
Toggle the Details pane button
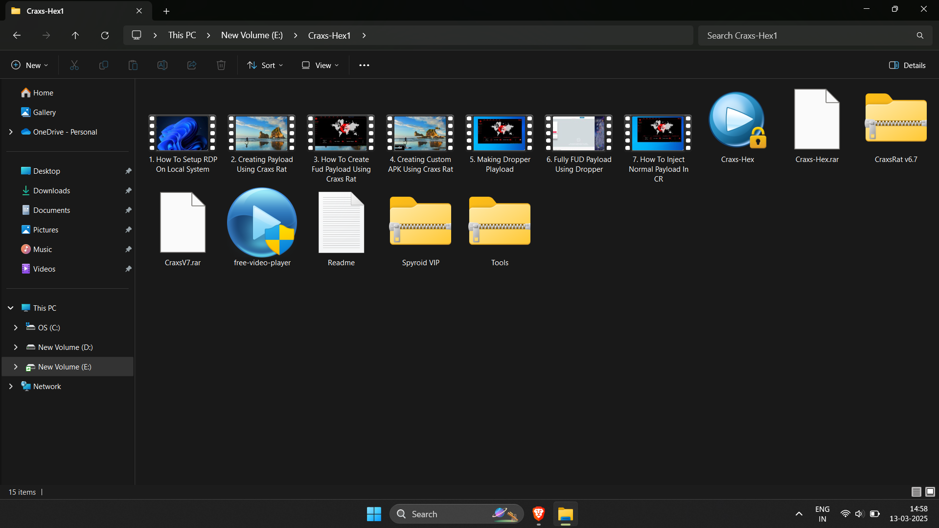907,65
